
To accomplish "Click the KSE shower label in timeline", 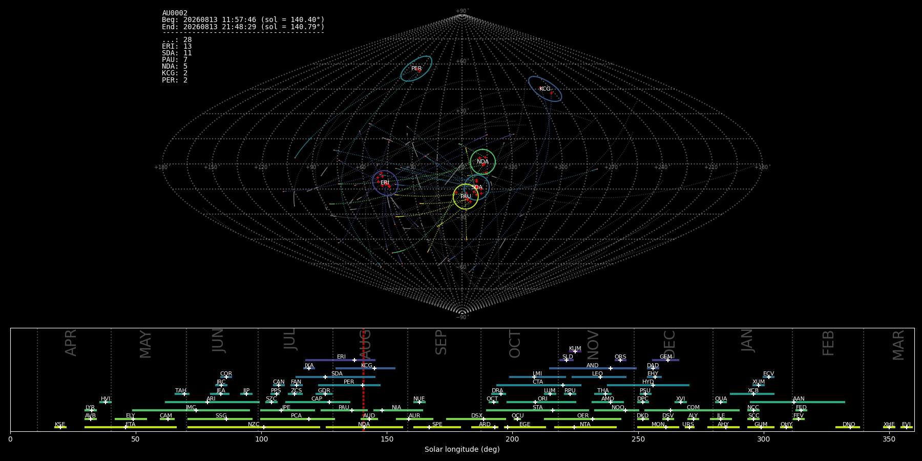I will pyautogui.click(x=60, y=425).
